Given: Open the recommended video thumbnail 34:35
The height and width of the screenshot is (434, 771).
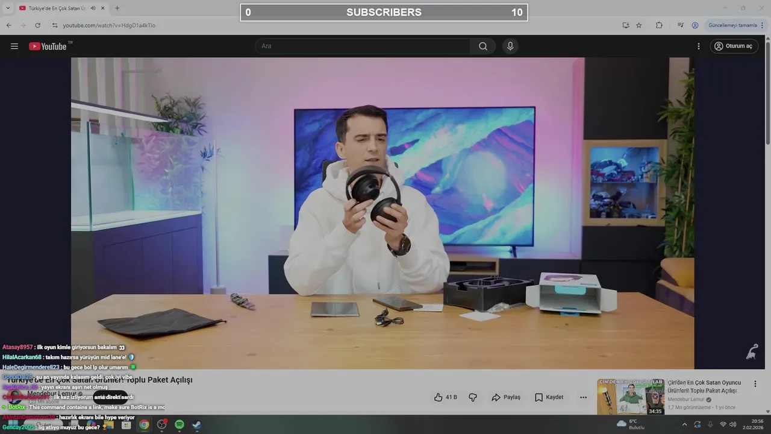Looking at the screenshot, I should click(631, 397).
